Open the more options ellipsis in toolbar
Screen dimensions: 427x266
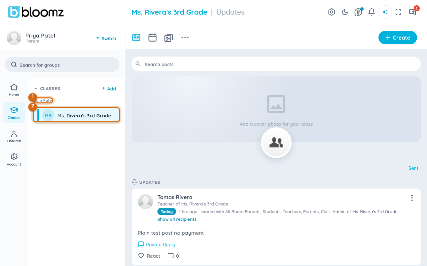tap(185, 38)
